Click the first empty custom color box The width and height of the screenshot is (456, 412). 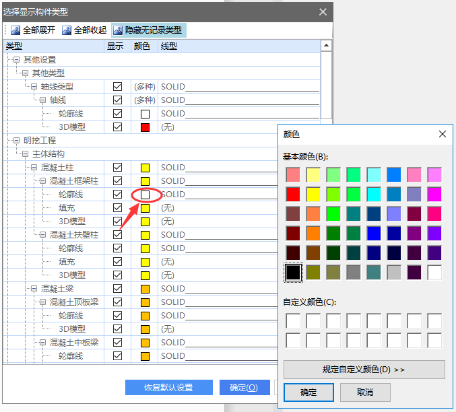point(293,320)
